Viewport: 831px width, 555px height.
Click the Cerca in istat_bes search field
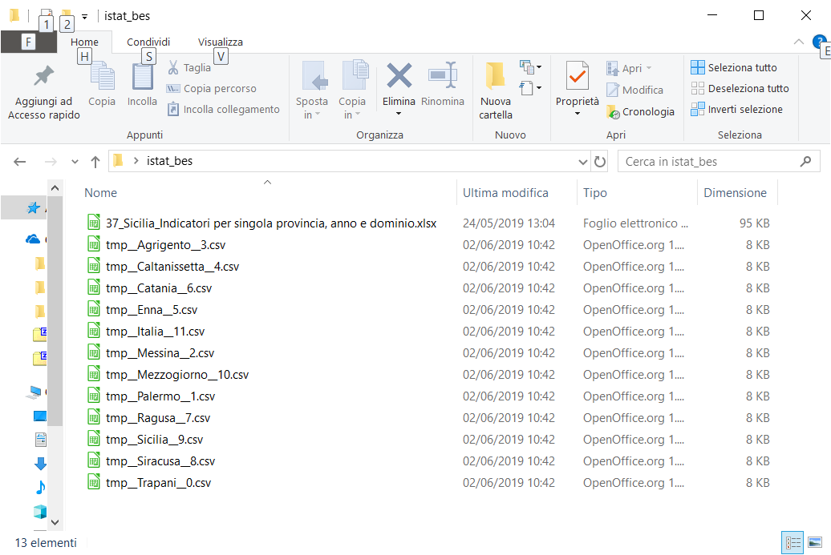(710, 162)
